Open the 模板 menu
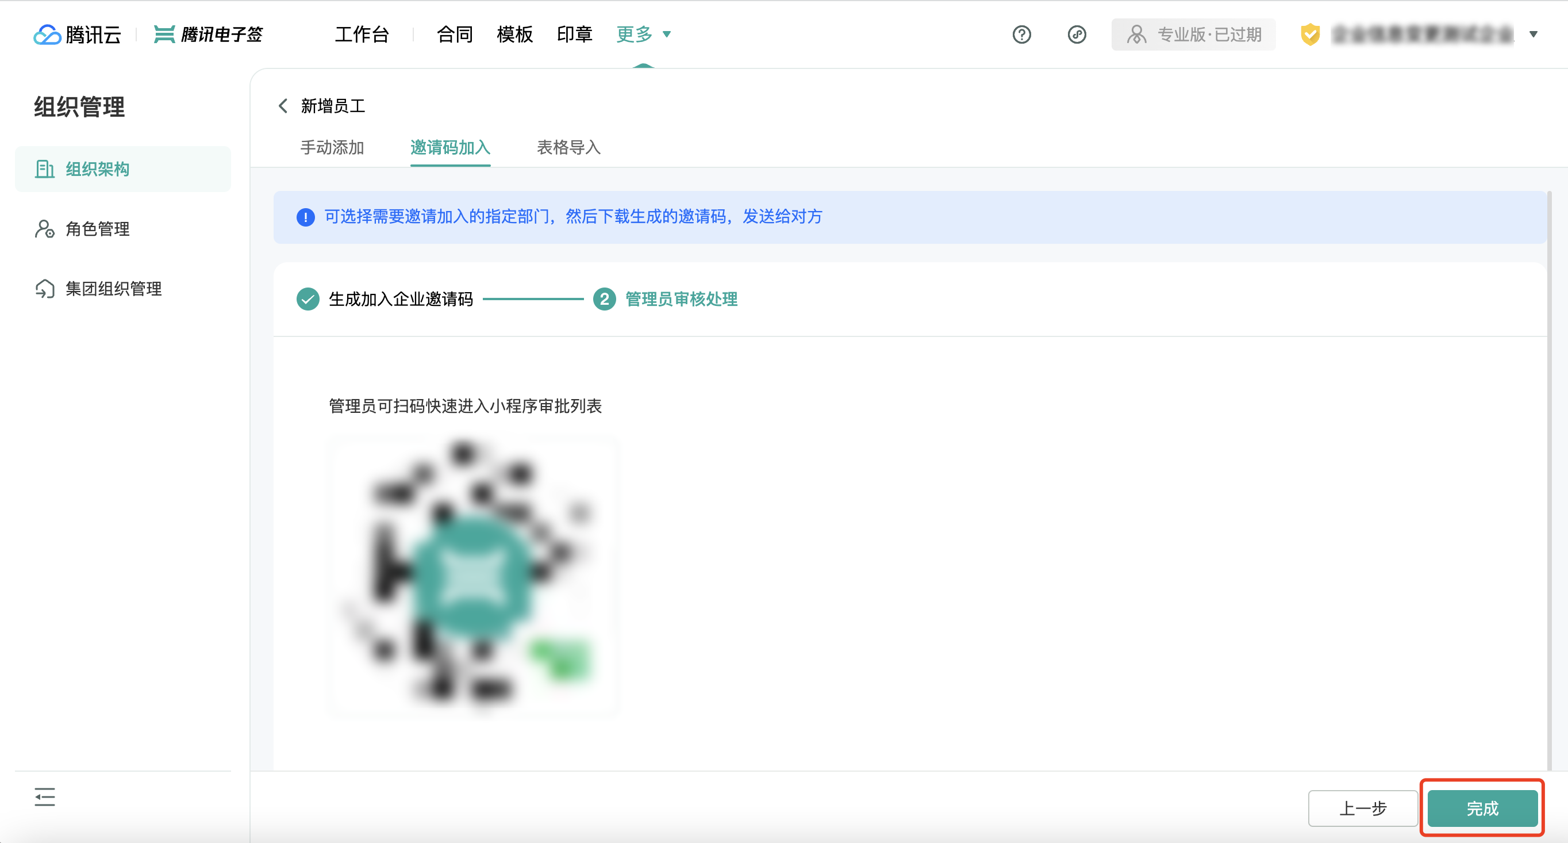Image resolution: width=1568 pixels, height=843 pixels. (514, 34)
